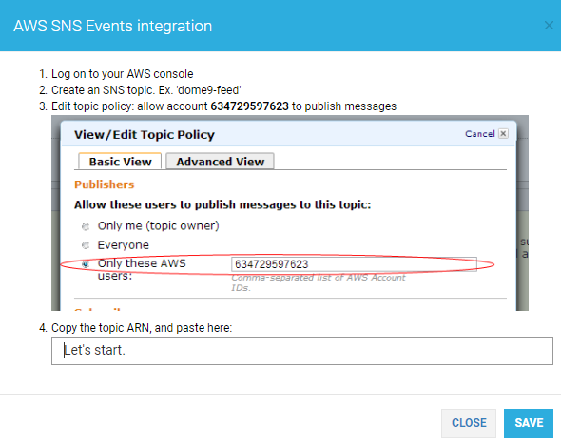Click the 'Comma-separated list of AWS Account IDs' hint
This screenshot has width=561, height=445.
[319, 282]
